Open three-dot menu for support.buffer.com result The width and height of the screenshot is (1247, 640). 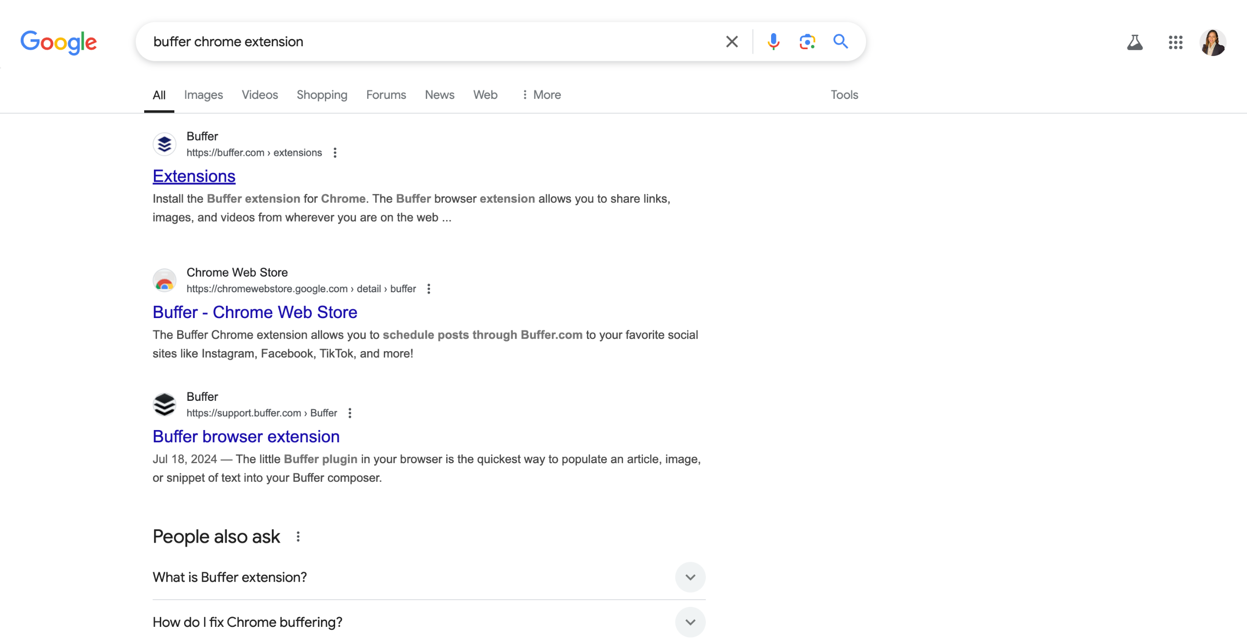tap(350, 413)
